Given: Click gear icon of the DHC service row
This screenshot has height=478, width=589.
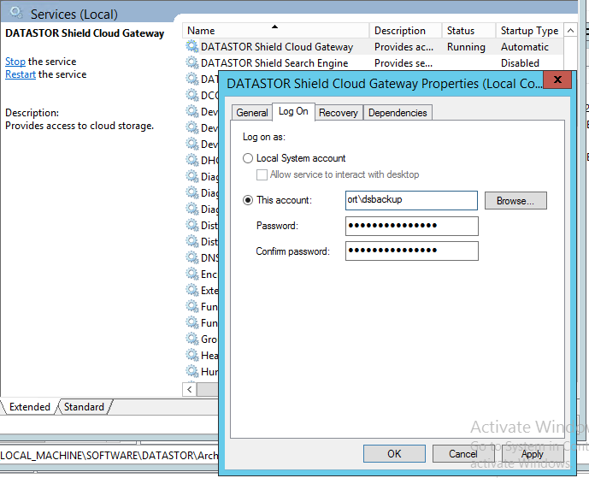Looking at the screenshot, I should [192, 160].
